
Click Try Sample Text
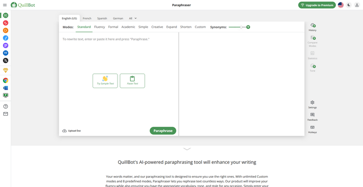(x=105, y=80)
